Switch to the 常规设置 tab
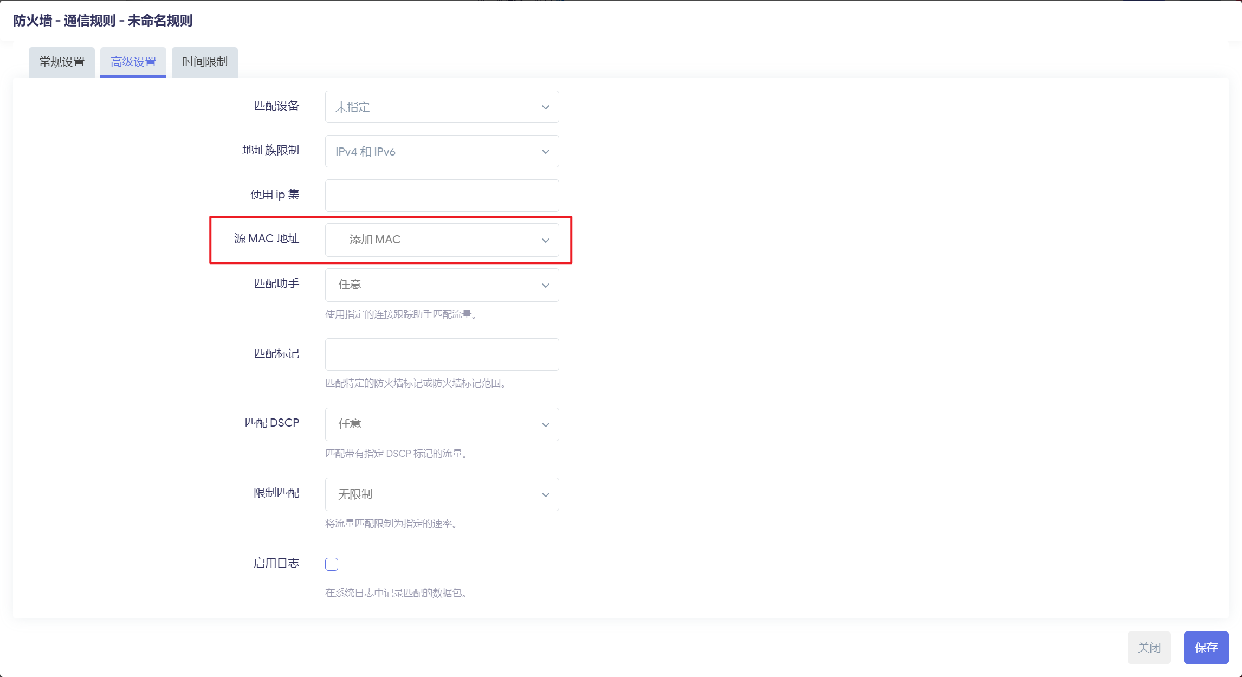 (62, 62)
